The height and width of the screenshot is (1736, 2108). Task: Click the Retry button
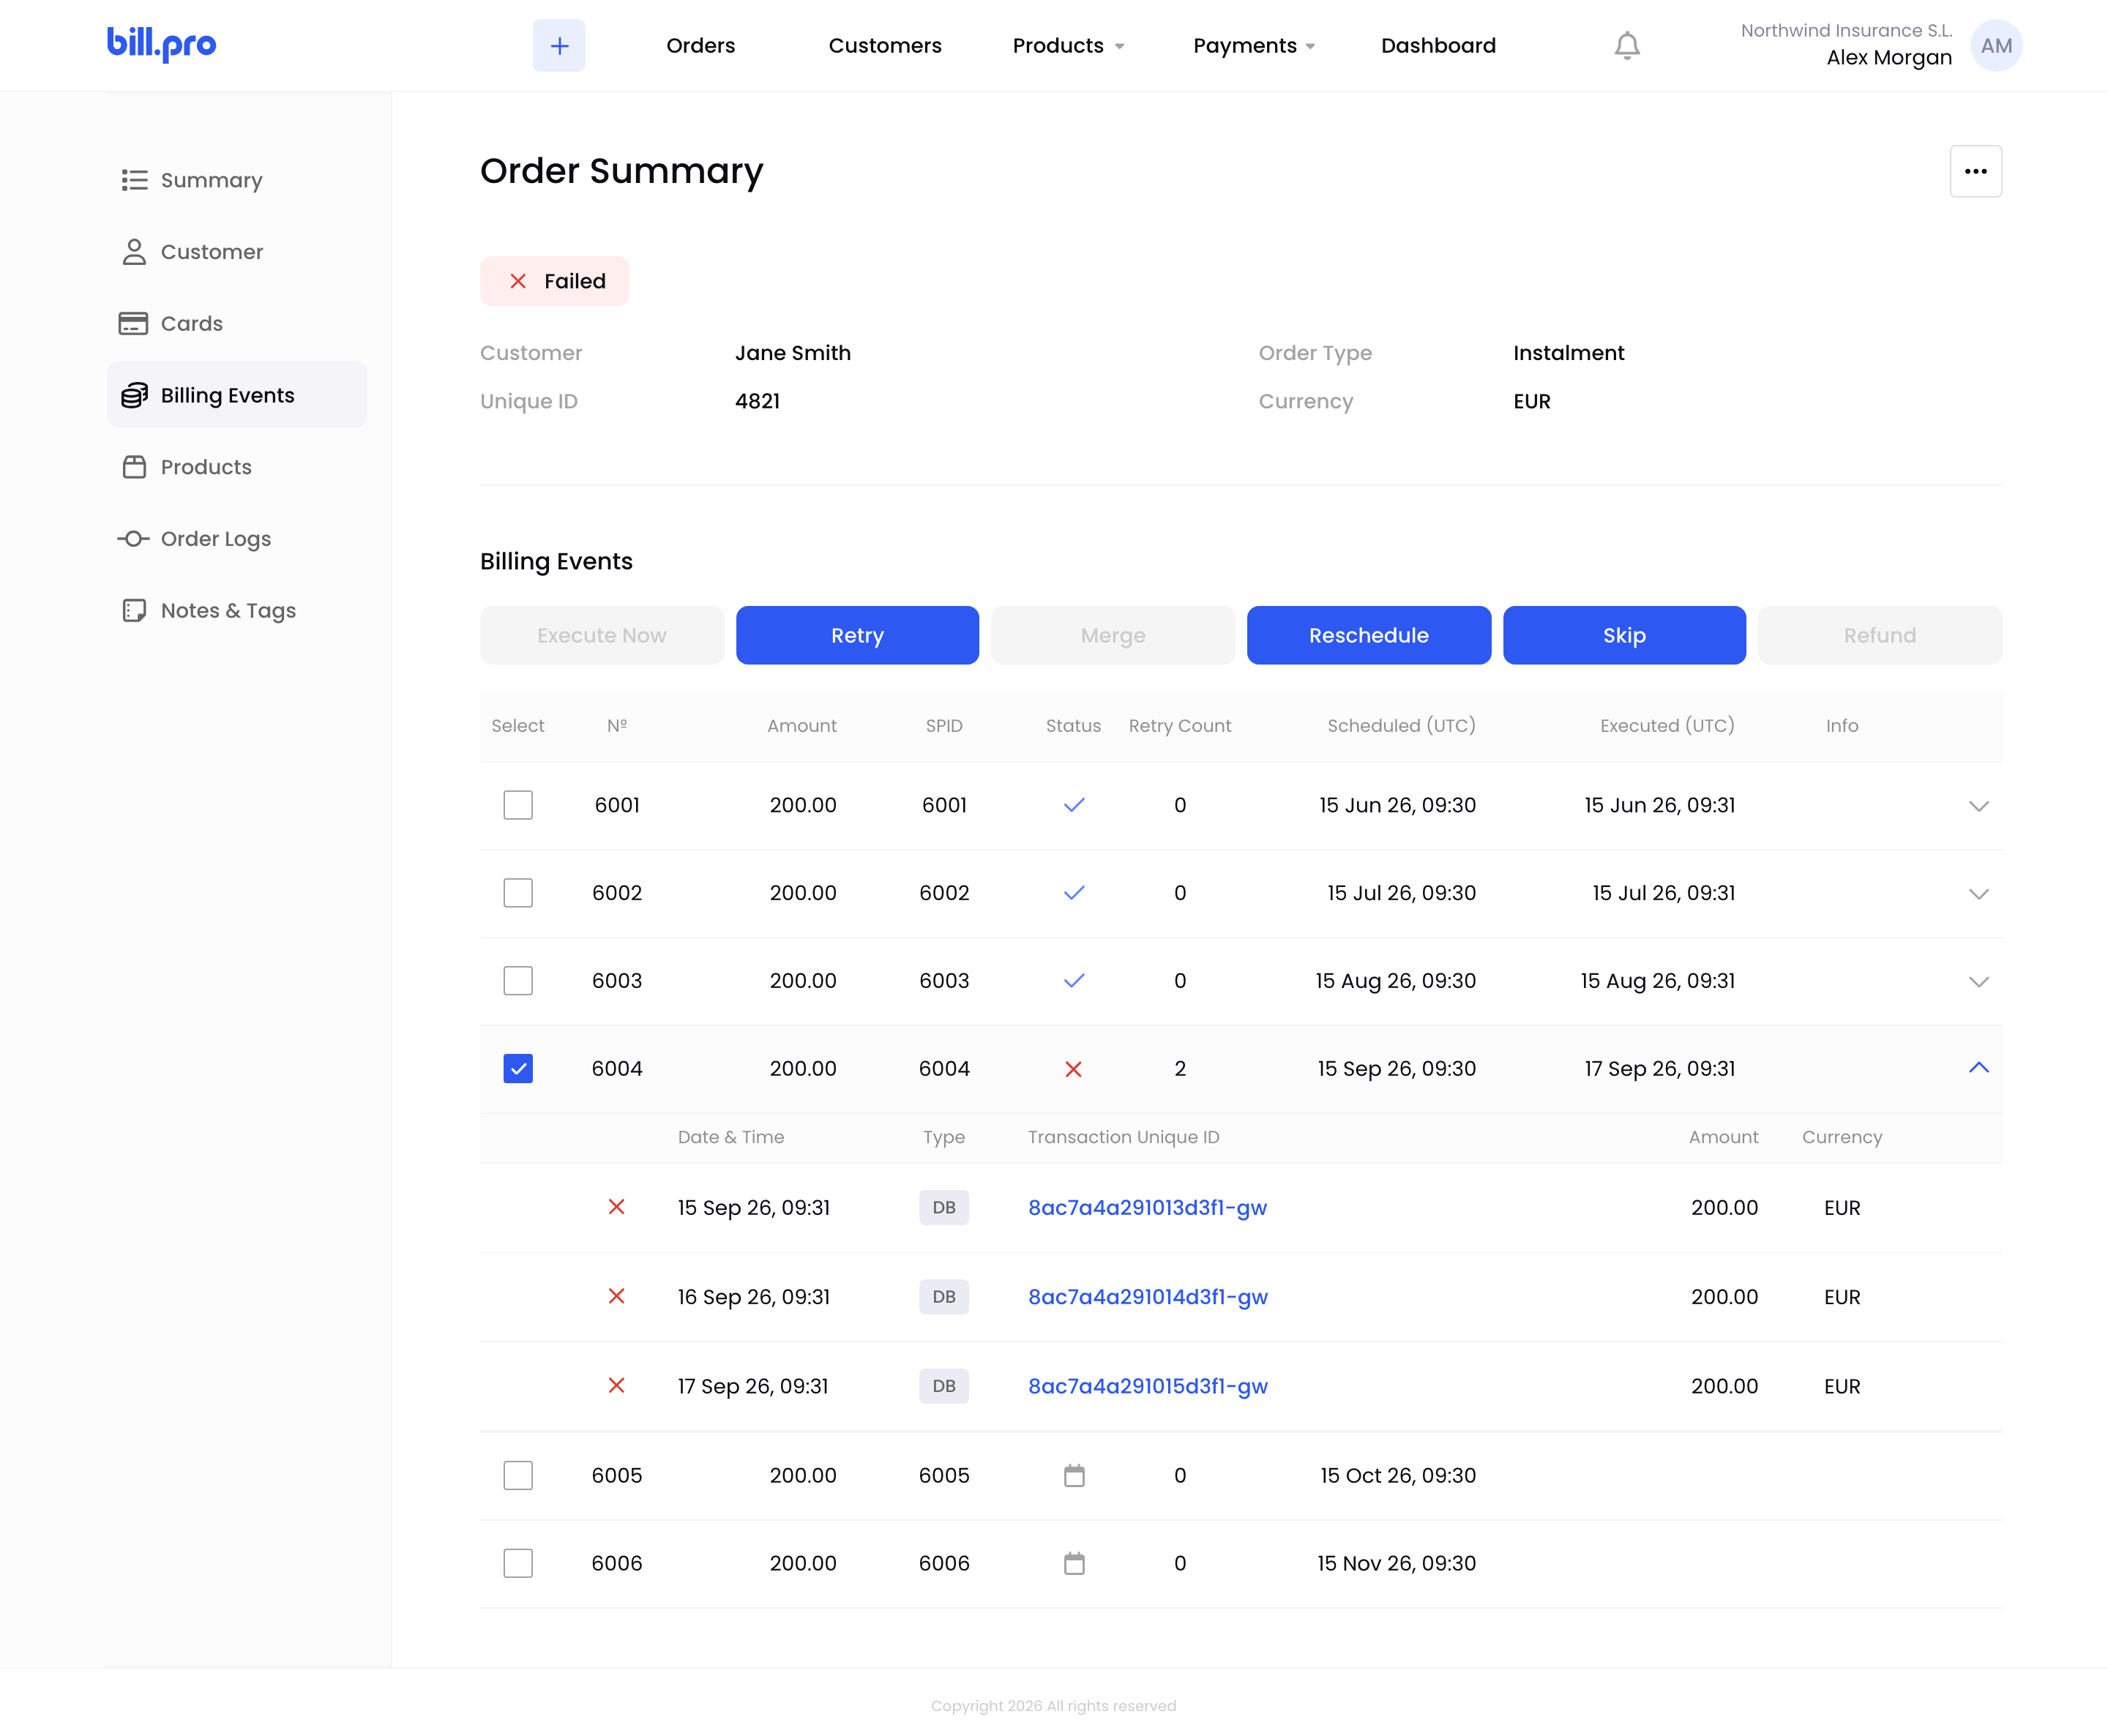pyautogui.click(x=857, y=636)
